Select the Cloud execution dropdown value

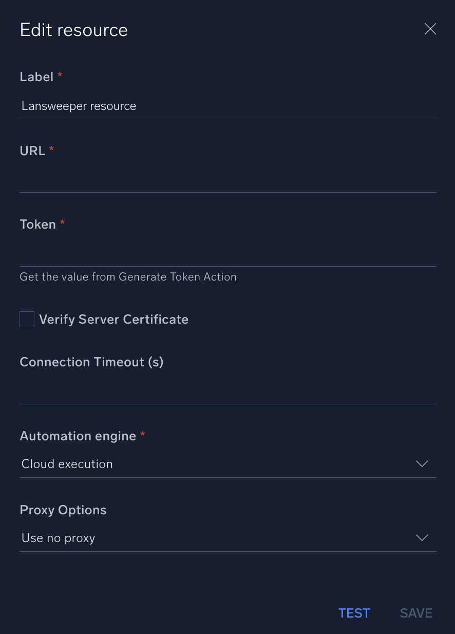coord(67,464)
